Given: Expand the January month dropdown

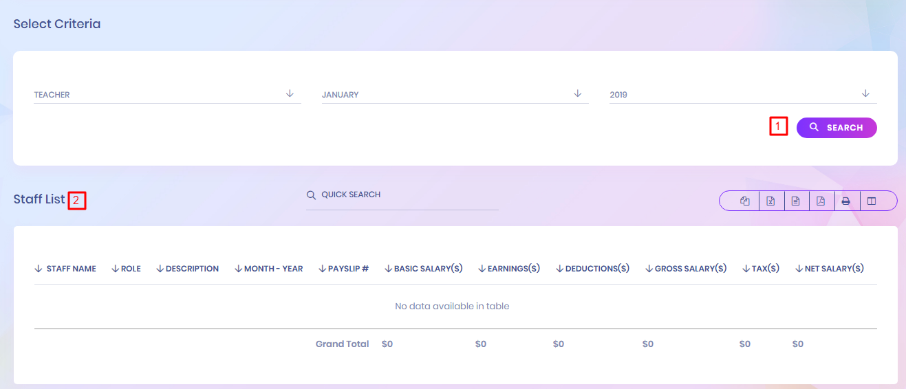Looking at the screenshot, I should click(x=455, y=95).
